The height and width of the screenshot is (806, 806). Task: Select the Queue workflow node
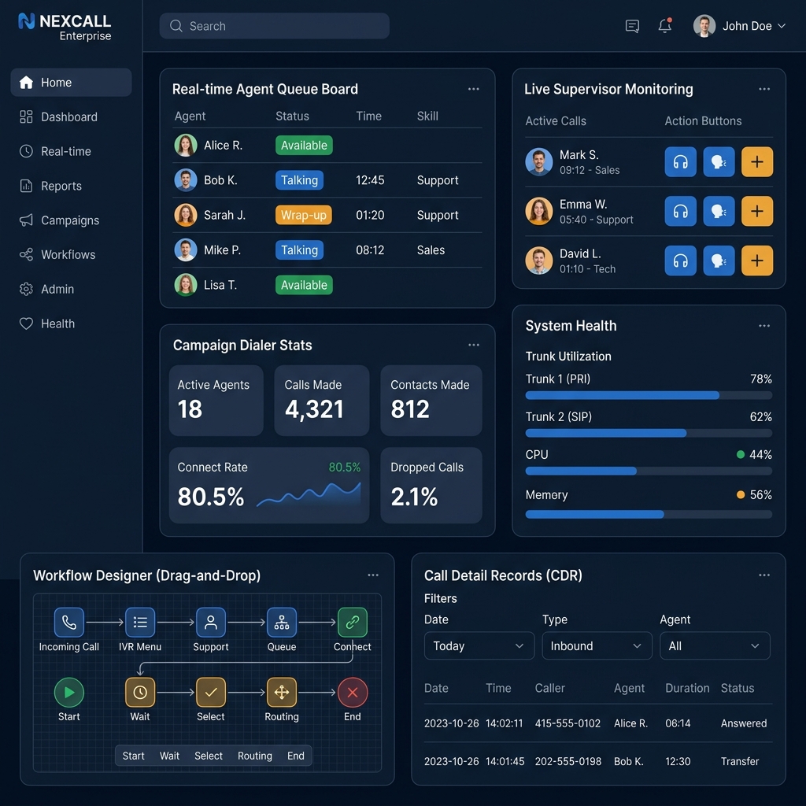(x=282, y=623)
